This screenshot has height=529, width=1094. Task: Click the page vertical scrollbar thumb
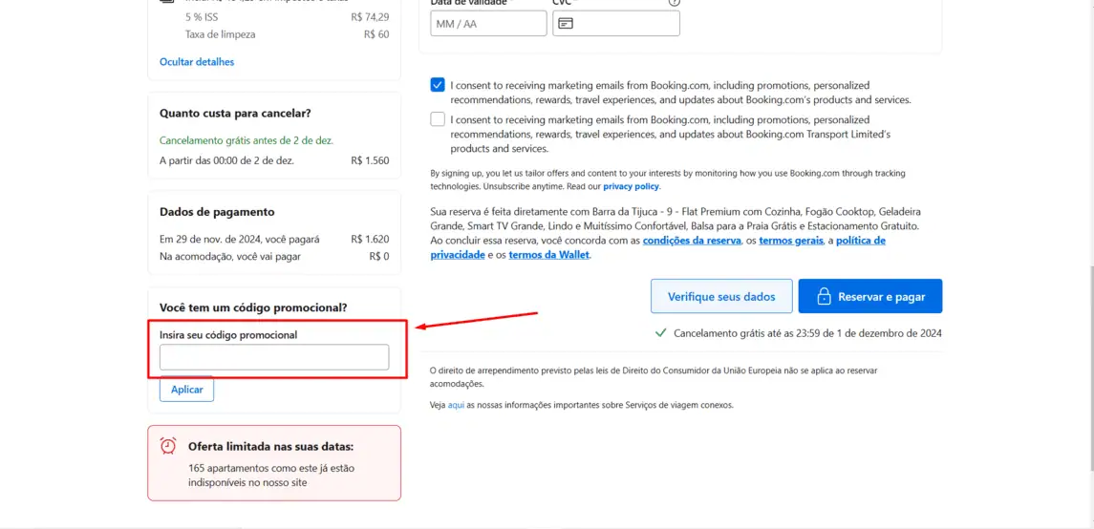(x=1090, y=368)
